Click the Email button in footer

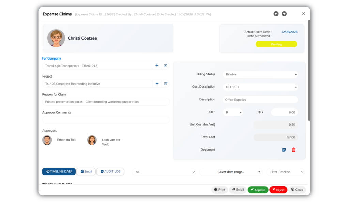click(238, 190)
